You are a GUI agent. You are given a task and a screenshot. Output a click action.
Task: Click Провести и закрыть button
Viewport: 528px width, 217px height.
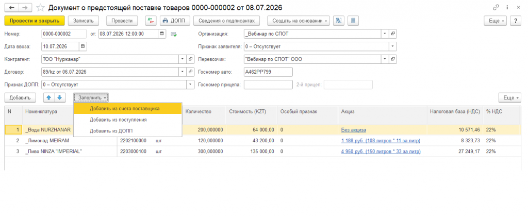pos(35,21)
